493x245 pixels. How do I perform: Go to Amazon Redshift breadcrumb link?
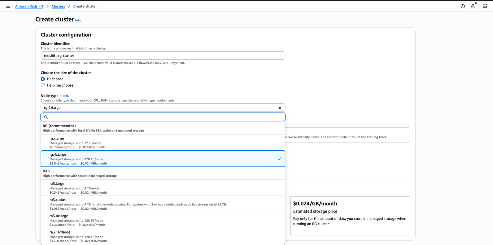point(29,6)
